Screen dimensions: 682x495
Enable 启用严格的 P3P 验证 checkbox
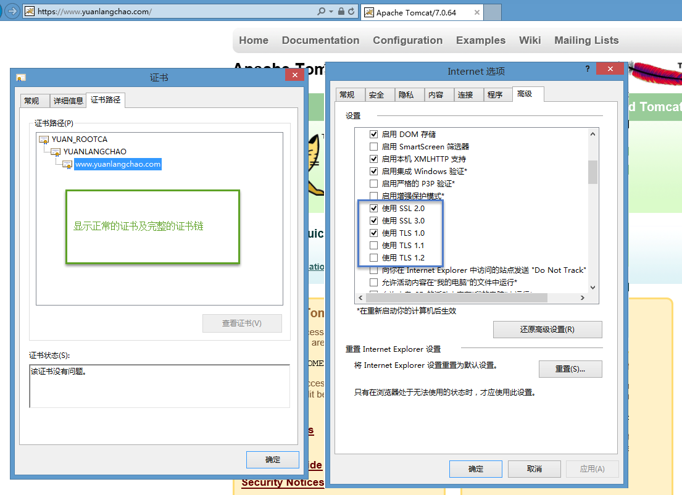pyautogui.click(x=373, y=183)
